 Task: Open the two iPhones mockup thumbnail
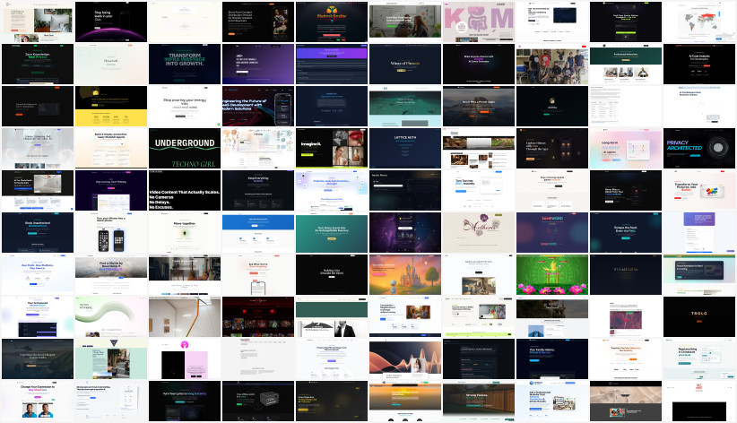tap(111, 233)
